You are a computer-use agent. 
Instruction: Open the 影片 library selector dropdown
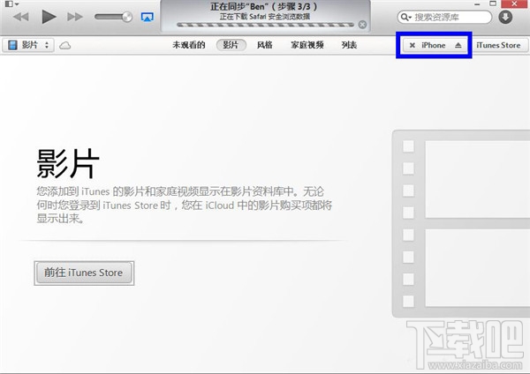[28, 45]
